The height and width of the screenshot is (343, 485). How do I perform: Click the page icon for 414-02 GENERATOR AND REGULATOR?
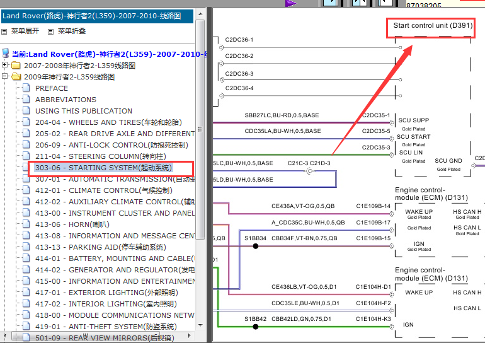pyautogui.click(x=26, y=270)
